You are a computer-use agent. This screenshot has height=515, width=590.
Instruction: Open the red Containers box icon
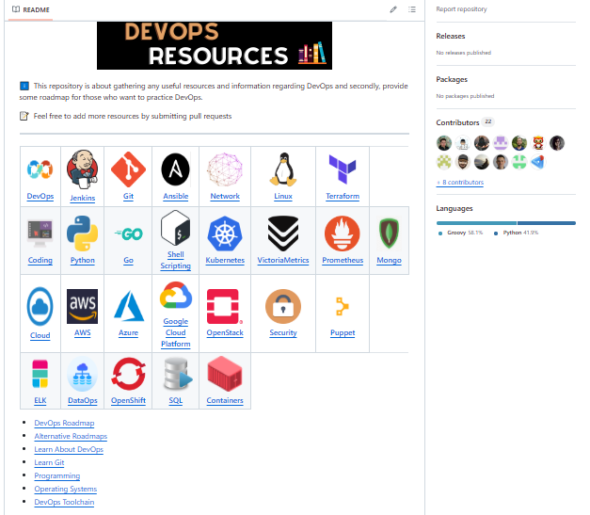[225, 374]
